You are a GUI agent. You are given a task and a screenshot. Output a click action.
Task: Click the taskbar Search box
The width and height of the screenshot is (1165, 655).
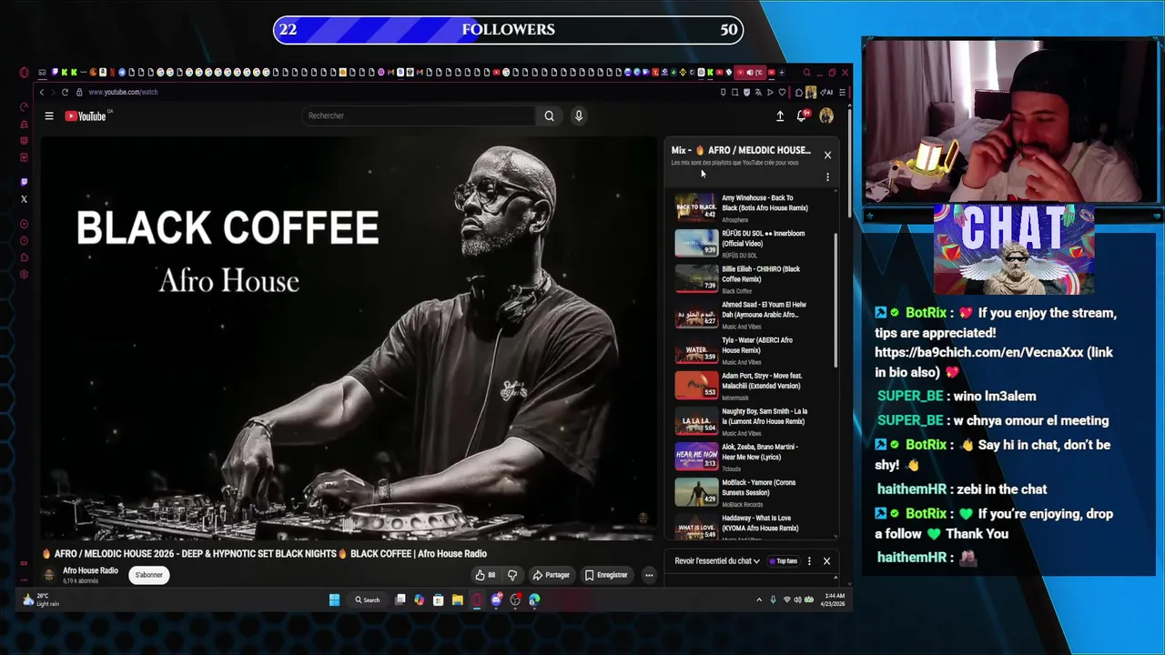(368, 600)
